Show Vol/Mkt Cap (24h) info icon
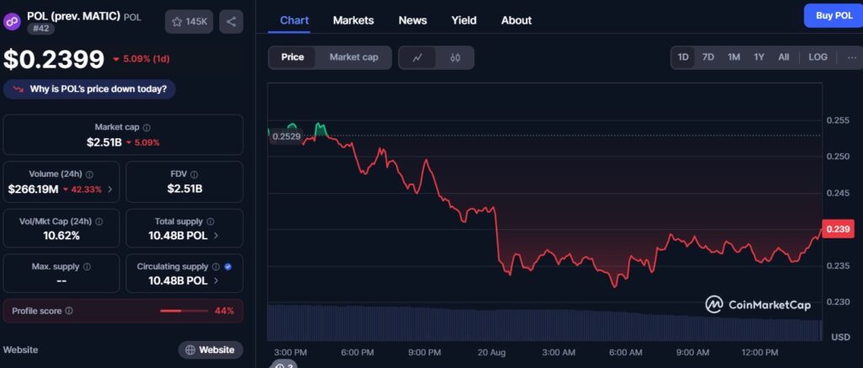 coord(99,221)
